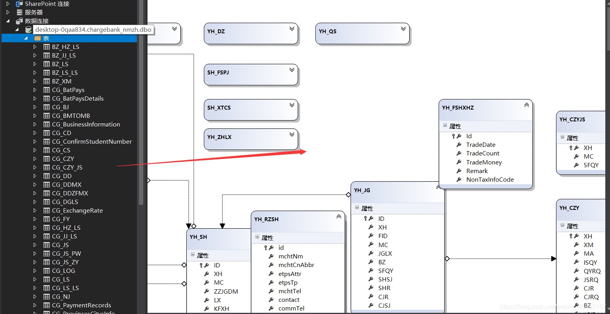Click the key icon of YH_JG ID property
This screenshot has width=610, height=314.
point(366,219)
